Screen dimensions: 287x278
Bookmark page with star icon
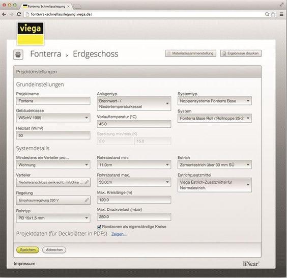(273, 14)
